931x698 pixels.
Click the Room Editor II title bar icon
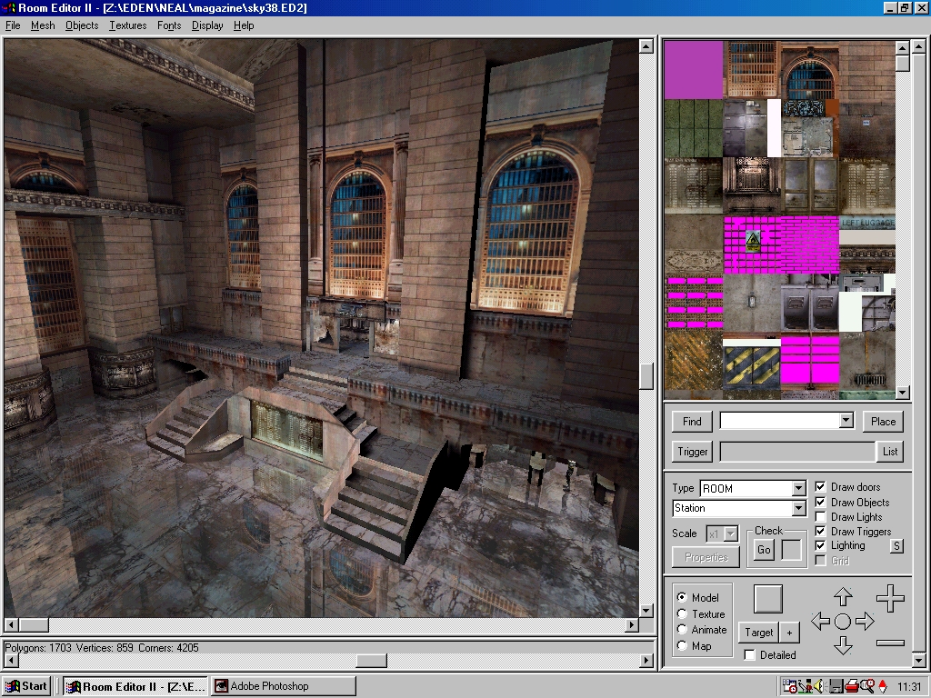pos(9,7)
